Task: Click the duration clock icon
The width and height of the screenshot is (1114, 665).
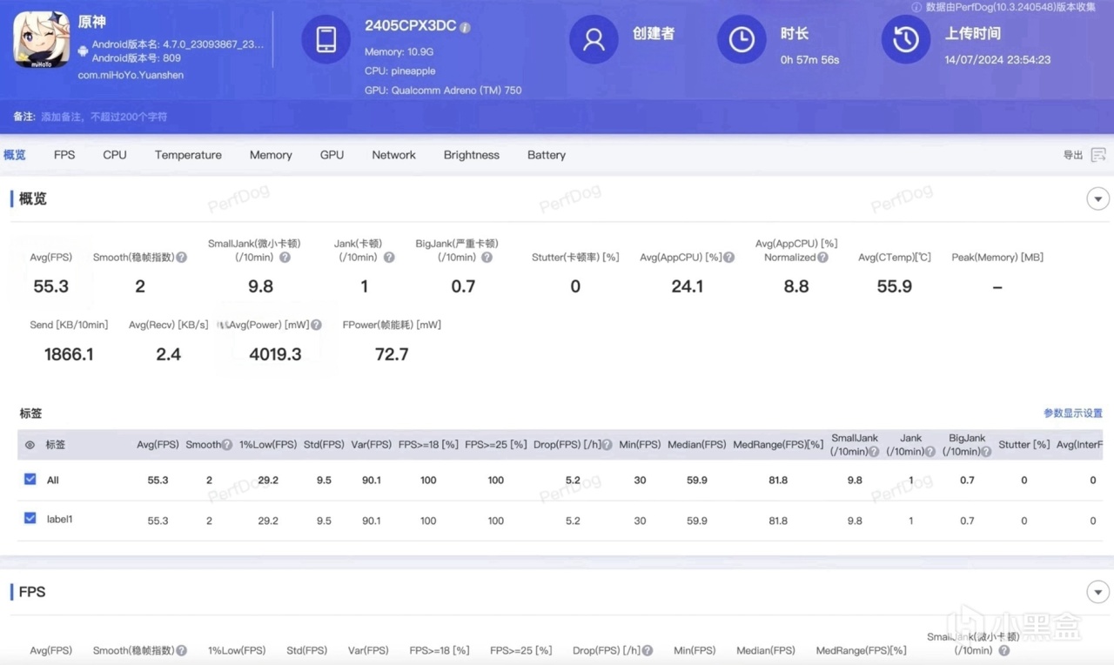Action: coord(742,39)
